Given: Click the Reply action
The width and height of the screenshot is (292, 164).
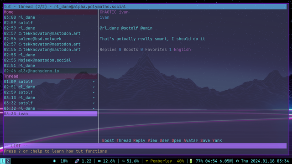Looking at the screenshot, I should (x=139, y=141).
